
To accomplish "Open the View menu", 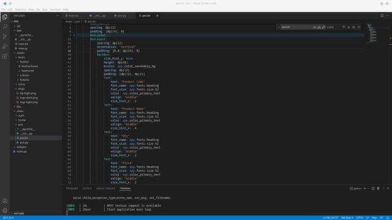I will point(31,10).
